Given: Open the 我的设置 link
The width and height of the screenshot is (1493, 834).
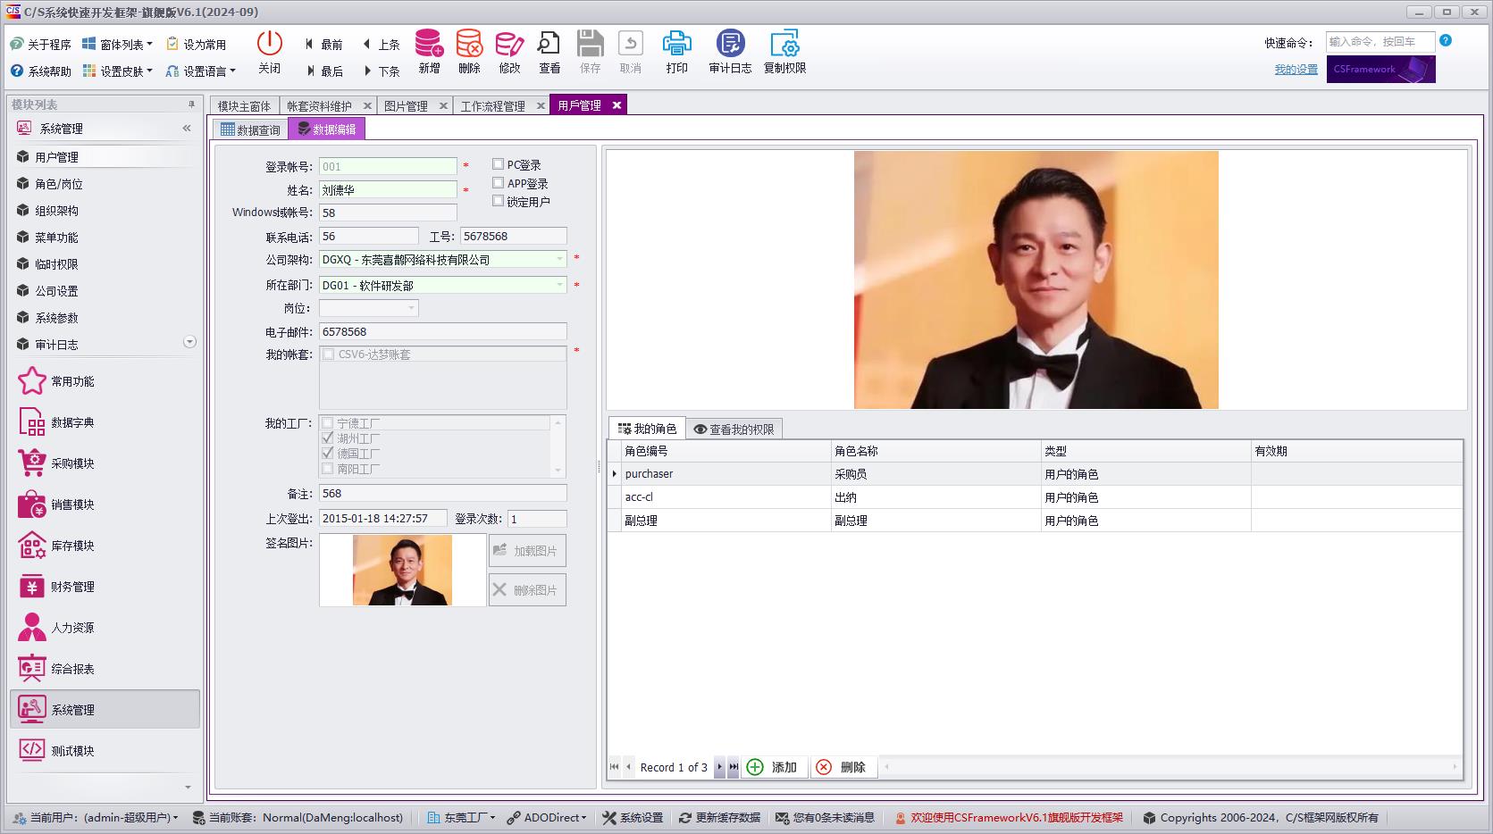Looking at the screenshot, I should click(1296, 70).
